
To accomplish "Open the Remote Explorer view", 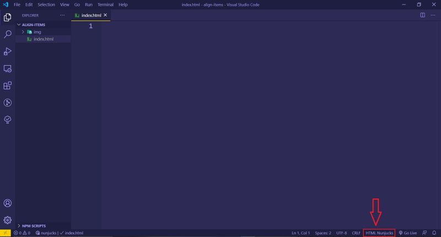I will pyautogui.click(x=8, y=69).
